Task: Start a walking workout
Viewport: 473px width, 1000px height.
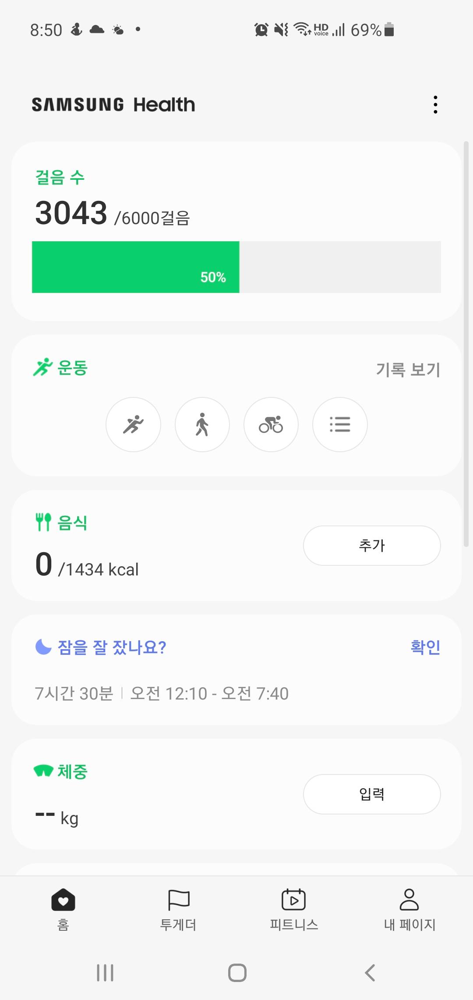Action: pyautogui.click(x=202, y=425)
